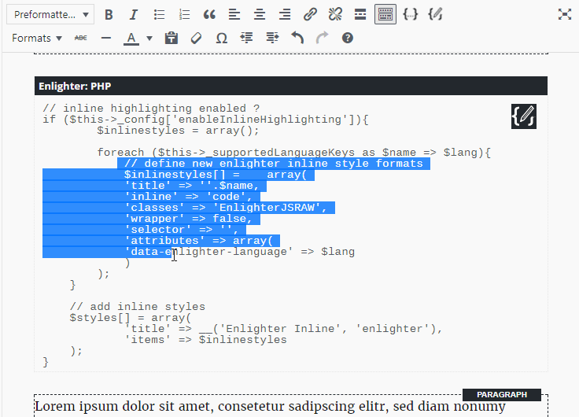Click the line "'attributes' => array("
The width and height of the screenshot is (579, 417).
(x=199, y=241)
